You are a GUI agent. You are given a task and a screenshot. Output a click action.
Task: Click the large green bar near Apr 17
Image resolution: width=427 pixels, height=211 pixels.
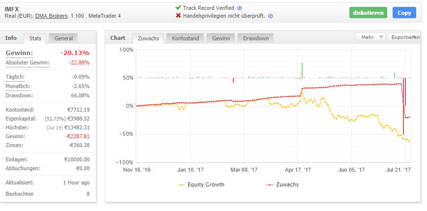pos(302,70)
